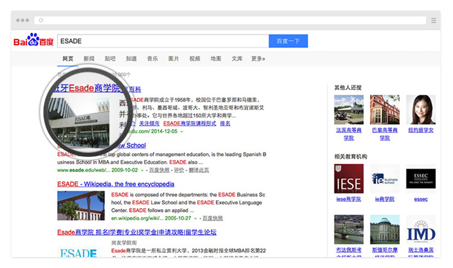
Task: Click the www.esade.edu/web/... green URL
Action: tap(83, 170)
